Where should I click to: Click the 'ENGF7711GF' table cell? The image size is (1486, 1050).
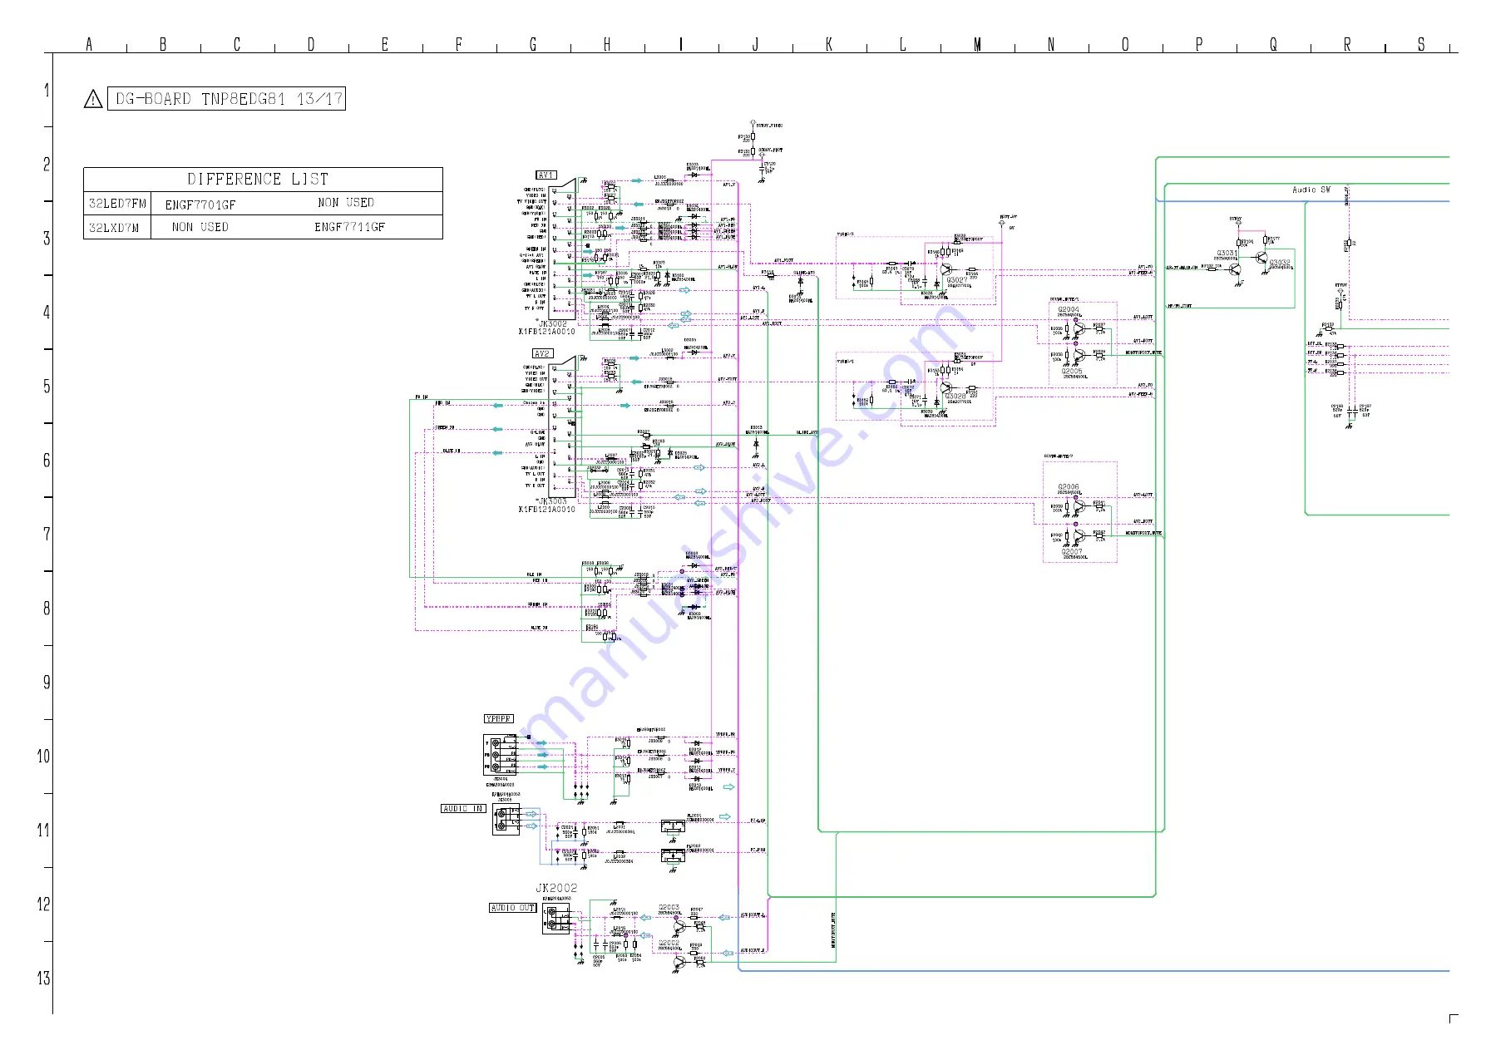[x=349, y=227]
